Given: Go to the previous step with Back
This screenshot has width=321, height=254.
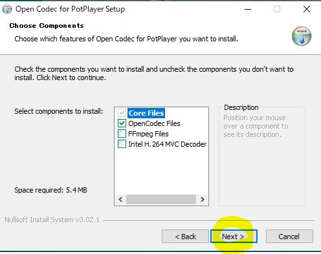Looking at the screenshot, I should pos(185,237).
